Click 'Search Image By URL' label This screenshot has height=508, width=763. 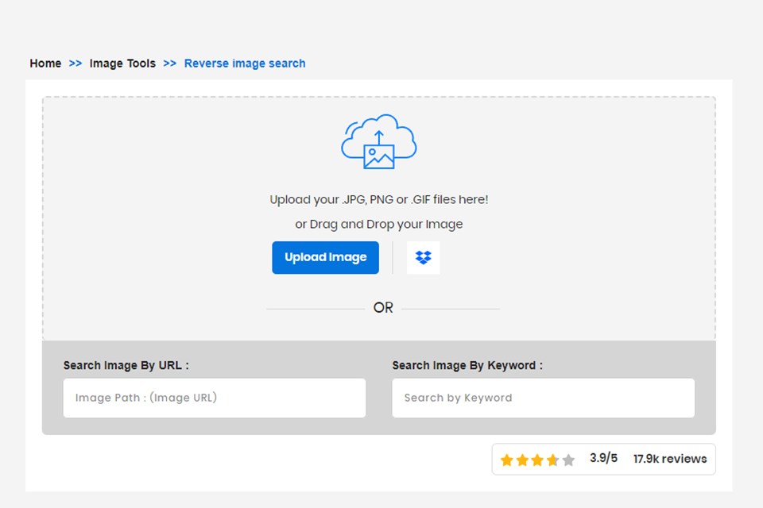coord(126,366)
